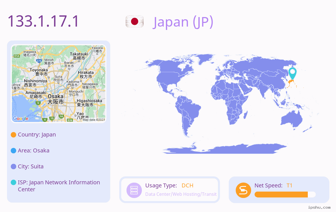Click the Amagasaki label on map
This screenshot has width=336, height=212.
(36, 95)
